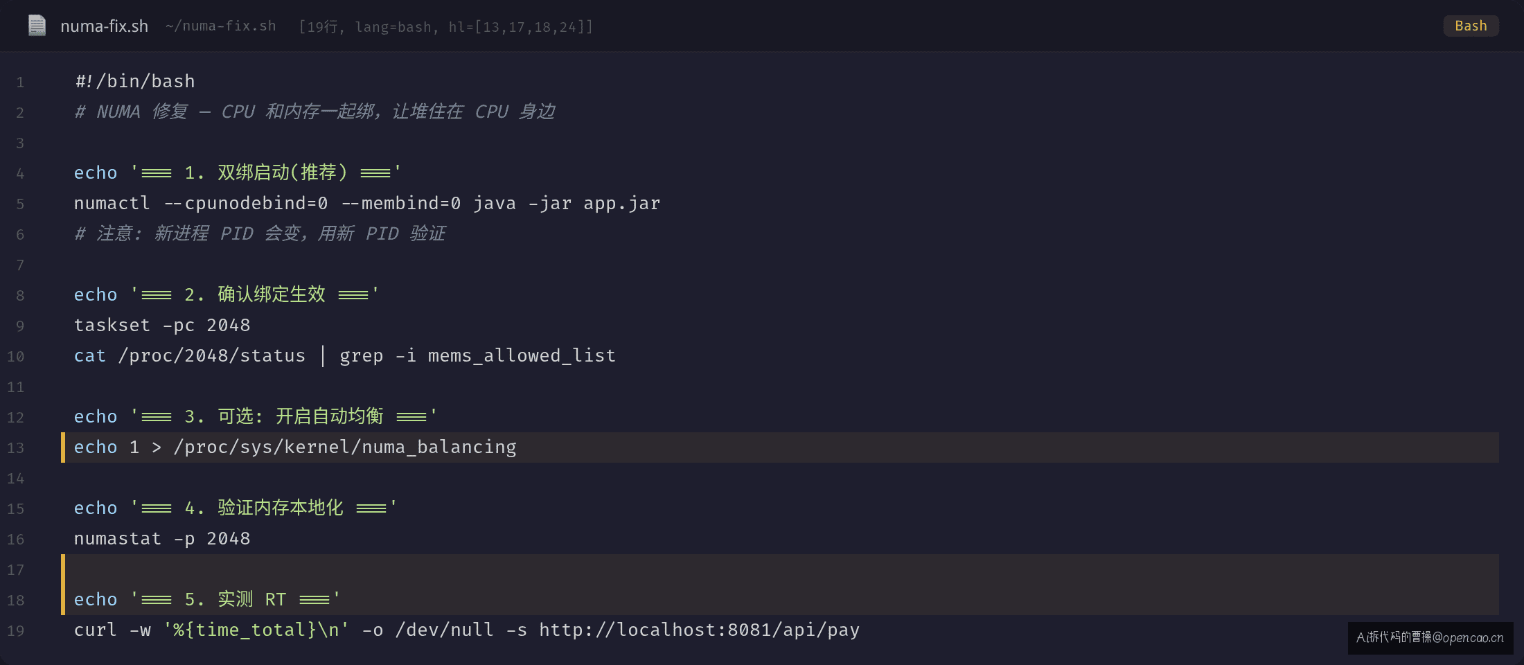Click the line count and highlight metadata text

point(445,27)
